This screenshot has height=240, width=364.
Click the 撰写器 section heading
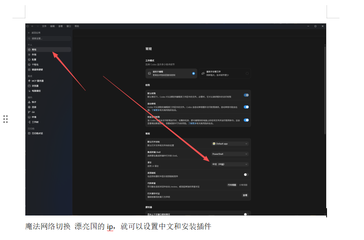pyautogui.click(x=149, y=207)
